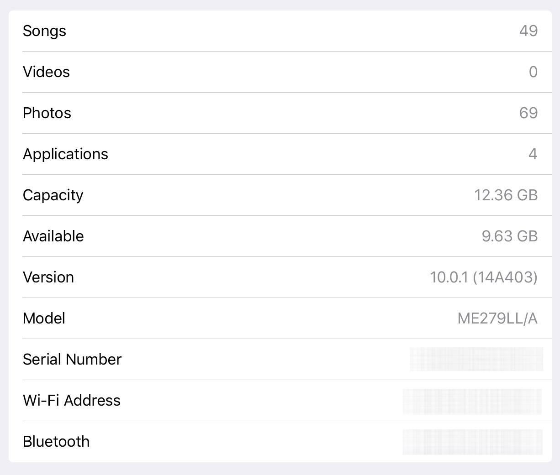
Task: Click the value 0 next to Videos
Action: coord(534,72)
